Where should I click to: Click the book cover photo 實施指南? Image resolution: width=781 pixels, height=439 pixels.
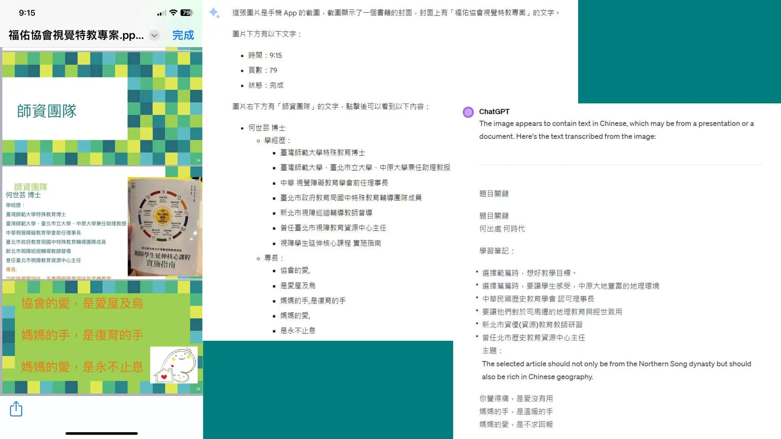[164, 226]
